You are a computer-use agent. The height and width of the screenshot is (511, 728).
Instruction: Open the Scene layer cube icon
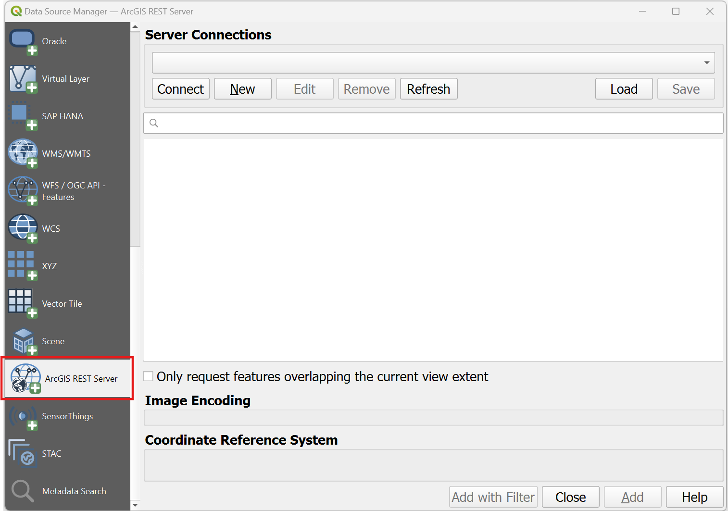pos(24,341)
